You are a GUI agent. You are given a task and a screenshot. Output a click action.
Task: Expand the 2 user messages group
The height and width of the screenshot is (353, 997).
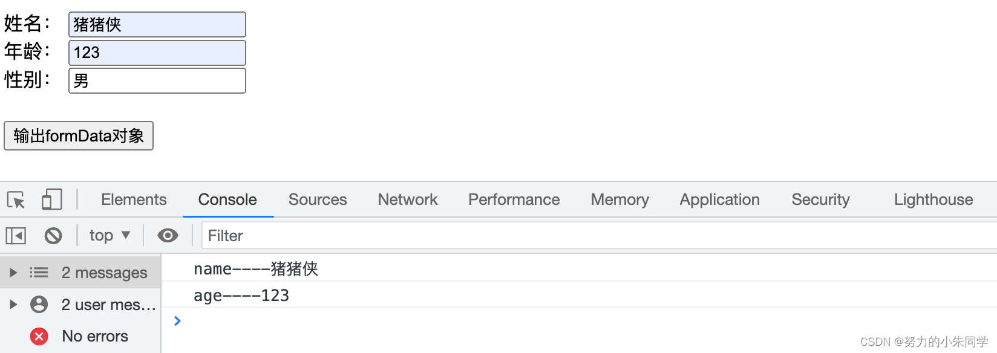point(13,304)
